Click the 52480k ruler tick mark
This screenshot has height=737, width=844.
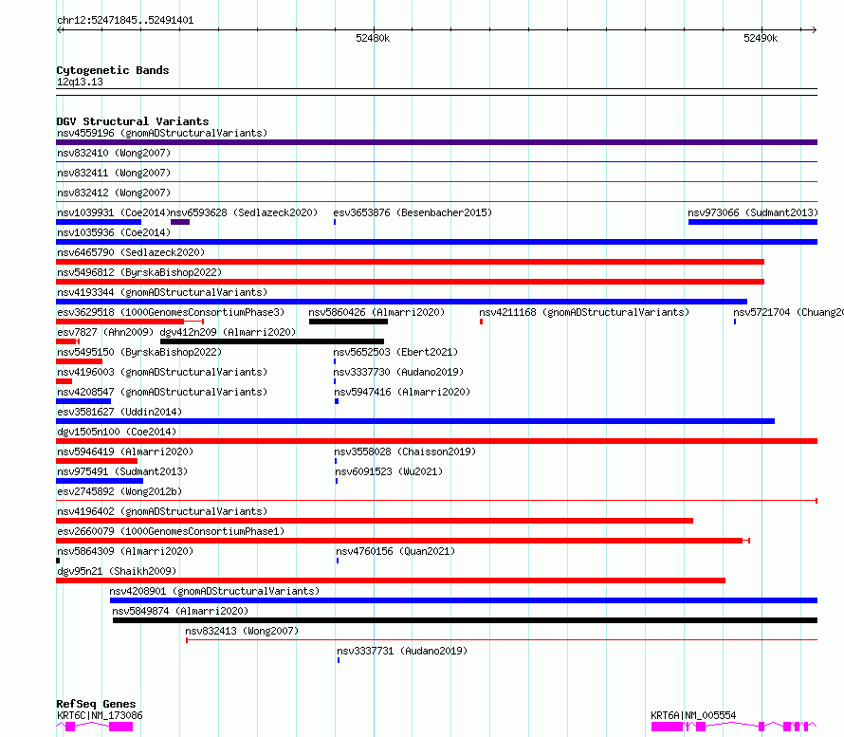click(374, 29)
